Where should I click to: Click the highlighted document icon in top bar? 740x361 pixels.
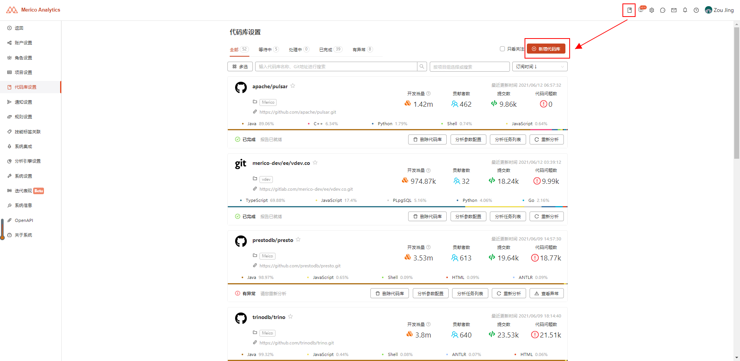[x=629, y=10]
